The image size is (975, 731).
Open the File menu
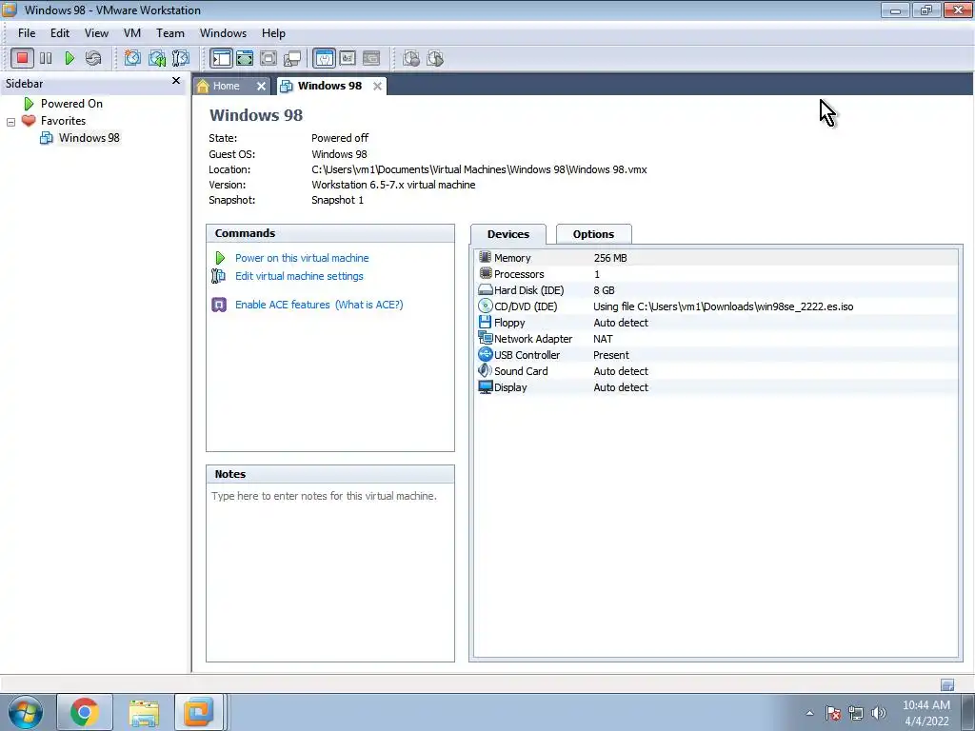(27, 33)
